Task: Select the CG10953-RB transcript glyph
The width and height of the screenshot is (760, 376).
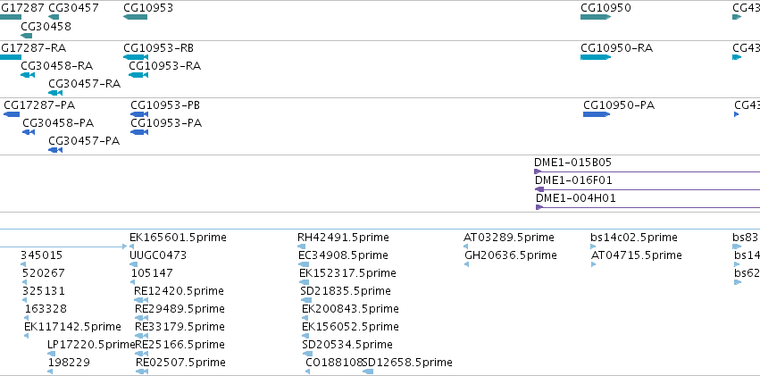Action: [136, 57]
